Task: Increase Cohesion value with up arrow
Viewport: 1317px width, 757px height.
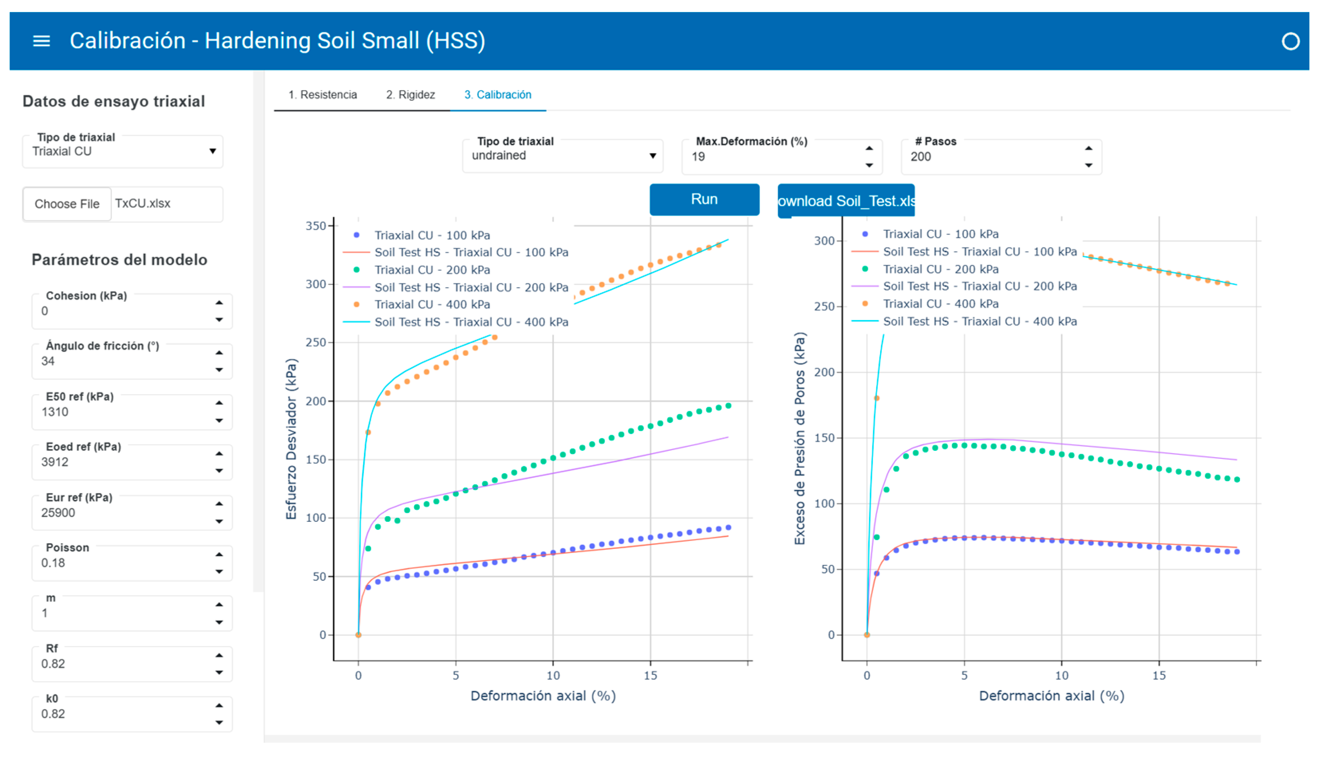Action: pos(219,303)
